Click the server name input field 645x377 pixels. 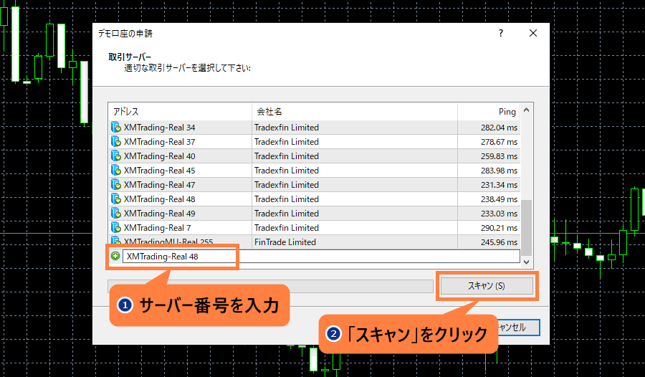click(x=179, y=257)
